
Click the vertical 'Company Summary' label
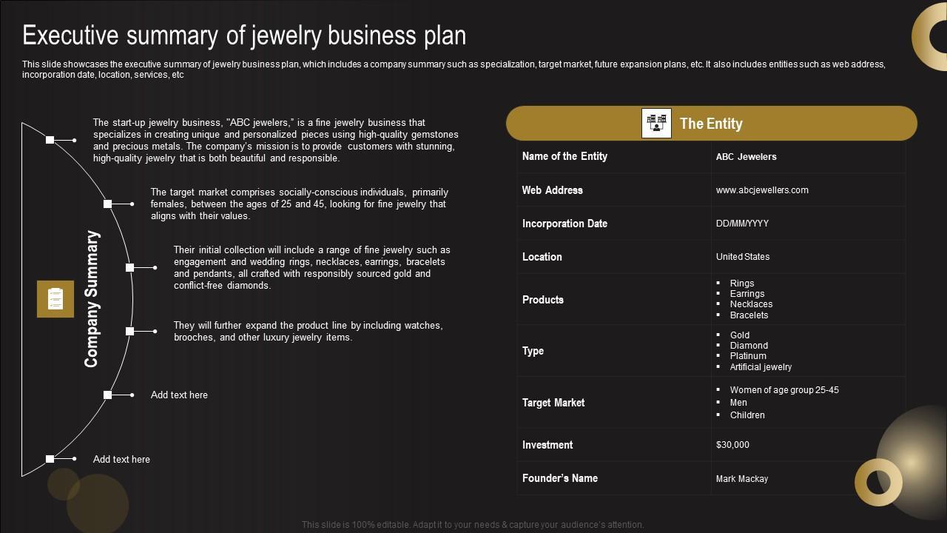(x=92, y=299)
